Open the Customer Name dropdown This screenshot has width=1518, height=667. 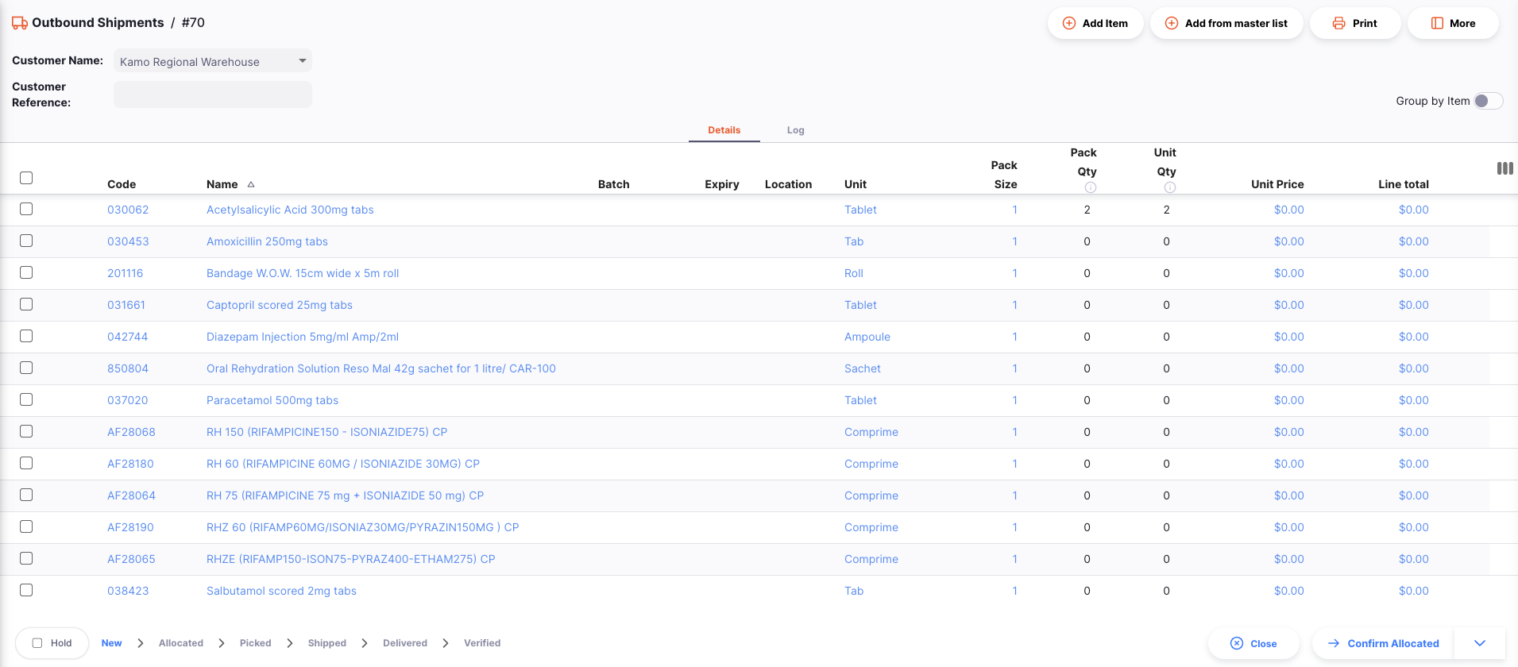click(x=213, y=61)
